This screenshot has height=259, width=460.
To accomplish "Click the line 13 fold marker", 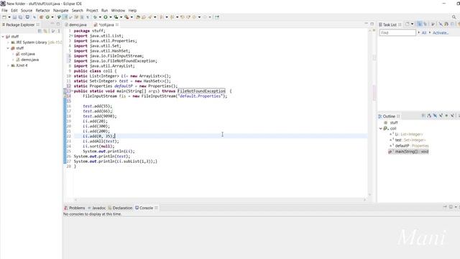I will 72,91.
